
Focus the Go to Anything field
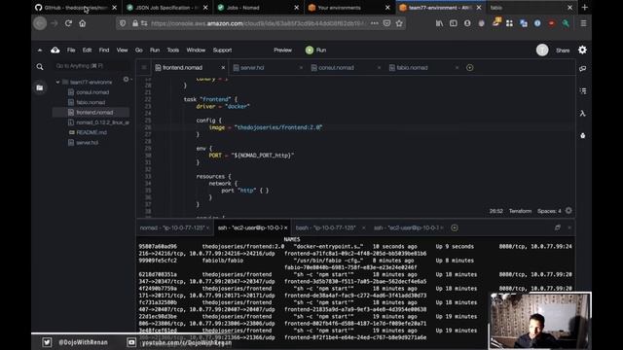[x=92, y=66]
